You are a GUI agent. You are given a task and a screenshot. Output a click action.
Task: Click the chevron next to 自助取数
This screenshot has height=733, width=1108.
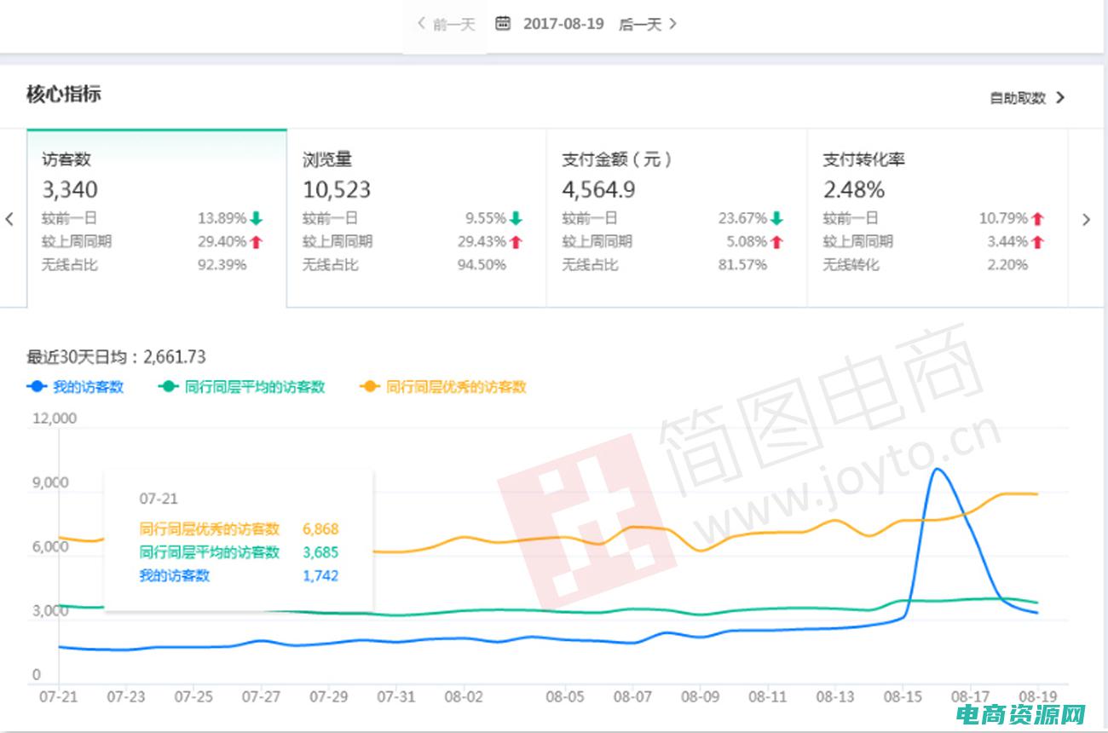pyautogui.click(x=1060, y=97)
